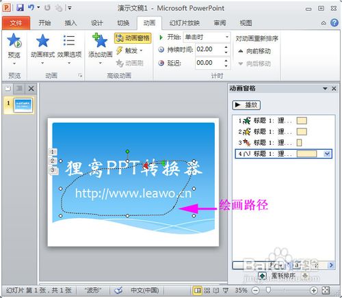Collapse the ribbon with the caret icon
The width and height of the screenshot is (342, 298).
coord(324,23)
